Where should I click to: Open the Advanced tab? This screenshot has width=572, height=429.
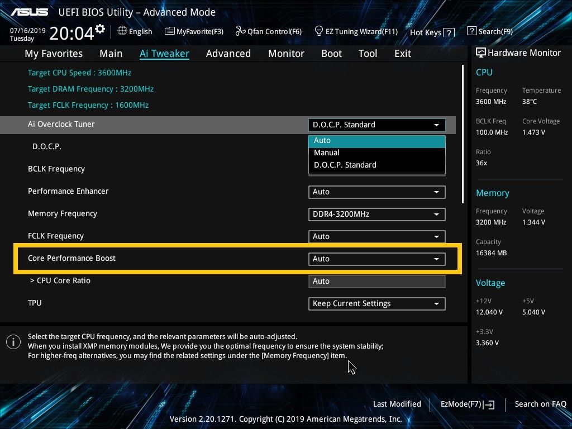pyautogui.click(x=228, y=54)
